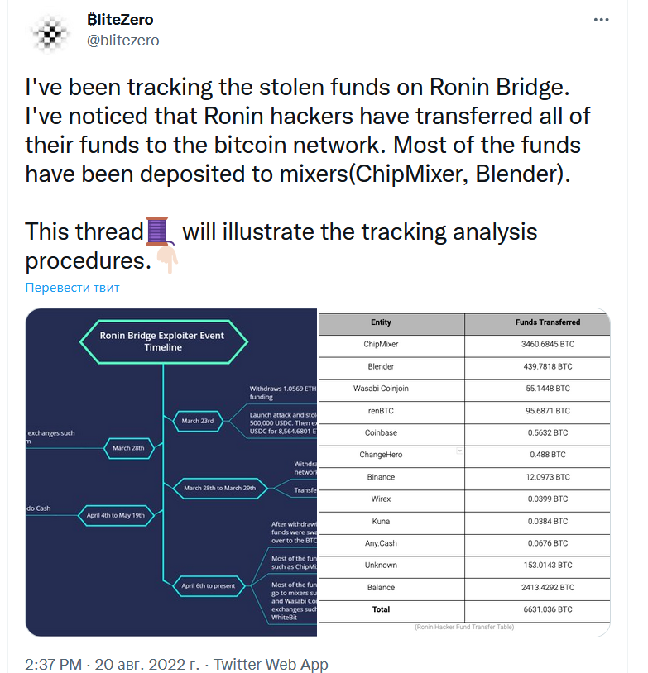Viewport: 648px width, 673px height.
Task: Click the small dropdown arrow in ChangeHero row
Action: pyautogui.click(x=459, y=451)
